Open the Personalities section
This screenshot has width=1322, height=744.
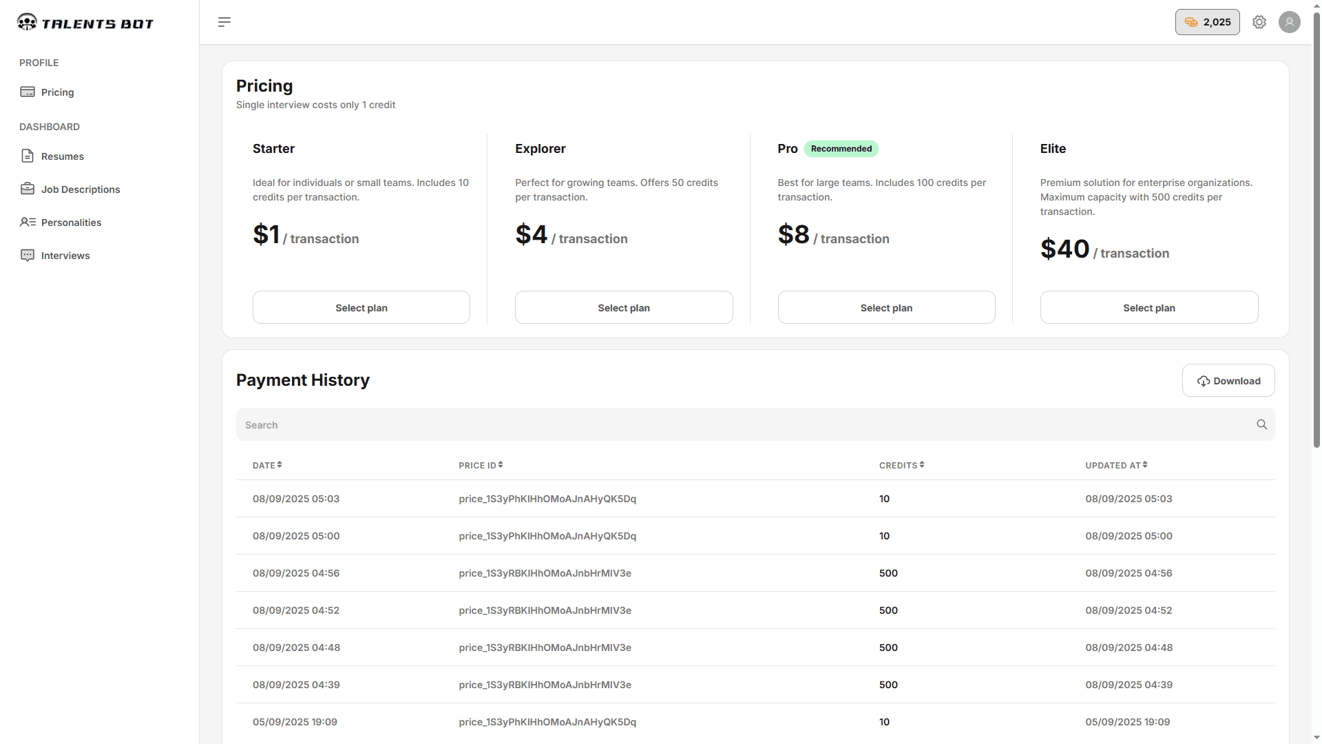(71, 223)
